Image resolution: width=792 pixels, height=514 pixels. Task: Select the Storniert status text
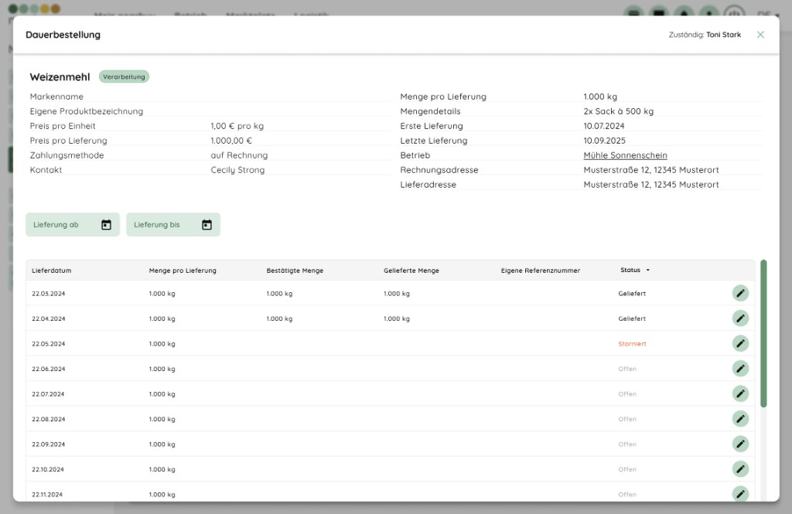coord(632,344)
